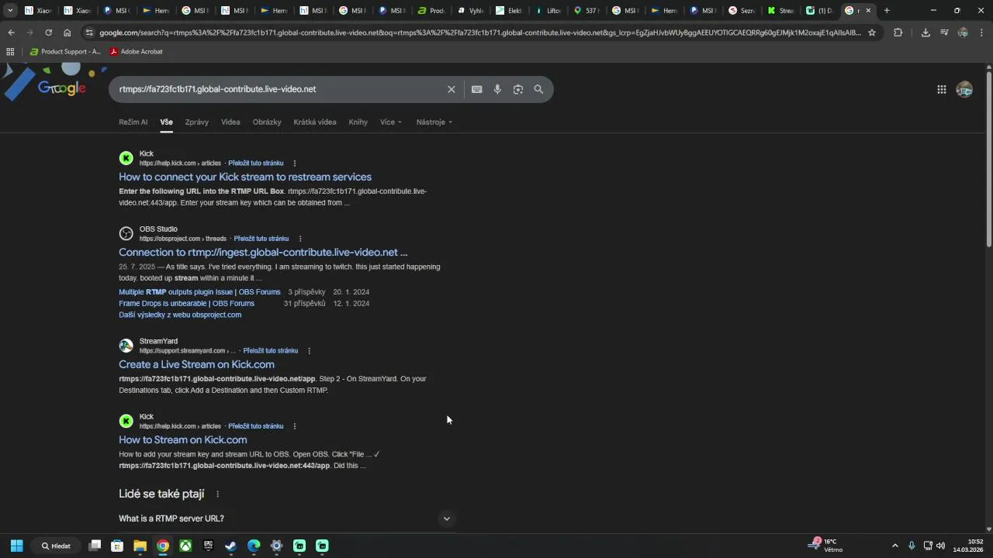Open the Nástroje tools dropdown
The width and height of the screenshot is (993, 558).
(434, 122)
